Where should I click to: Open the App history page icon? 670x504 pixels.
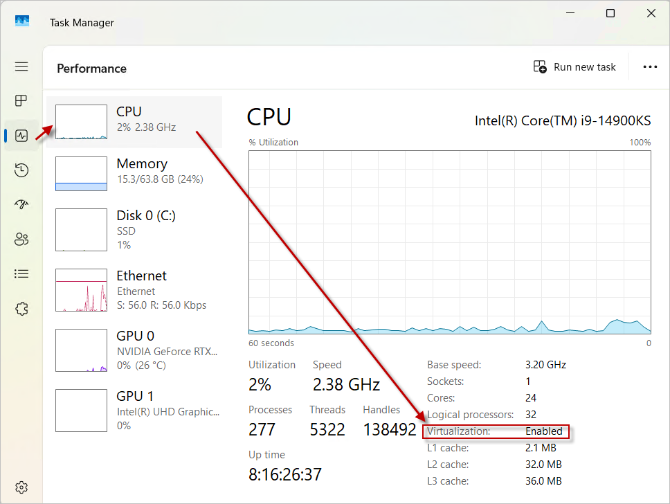point(21,170)
